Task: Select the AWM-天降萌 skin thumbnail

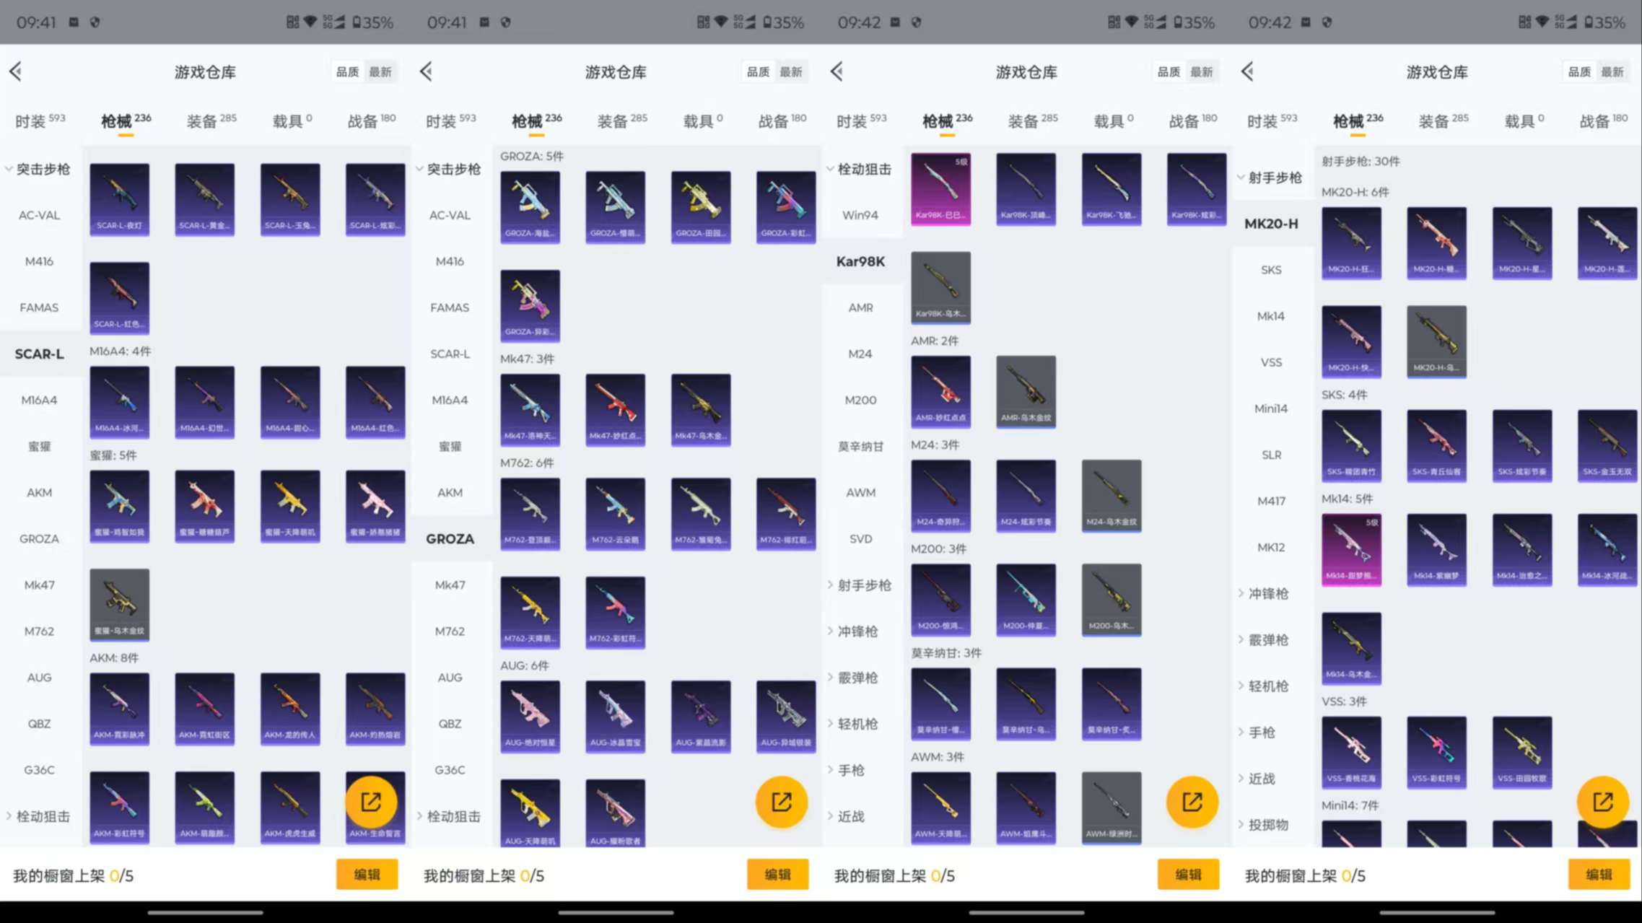Action: tap(941, 808)
